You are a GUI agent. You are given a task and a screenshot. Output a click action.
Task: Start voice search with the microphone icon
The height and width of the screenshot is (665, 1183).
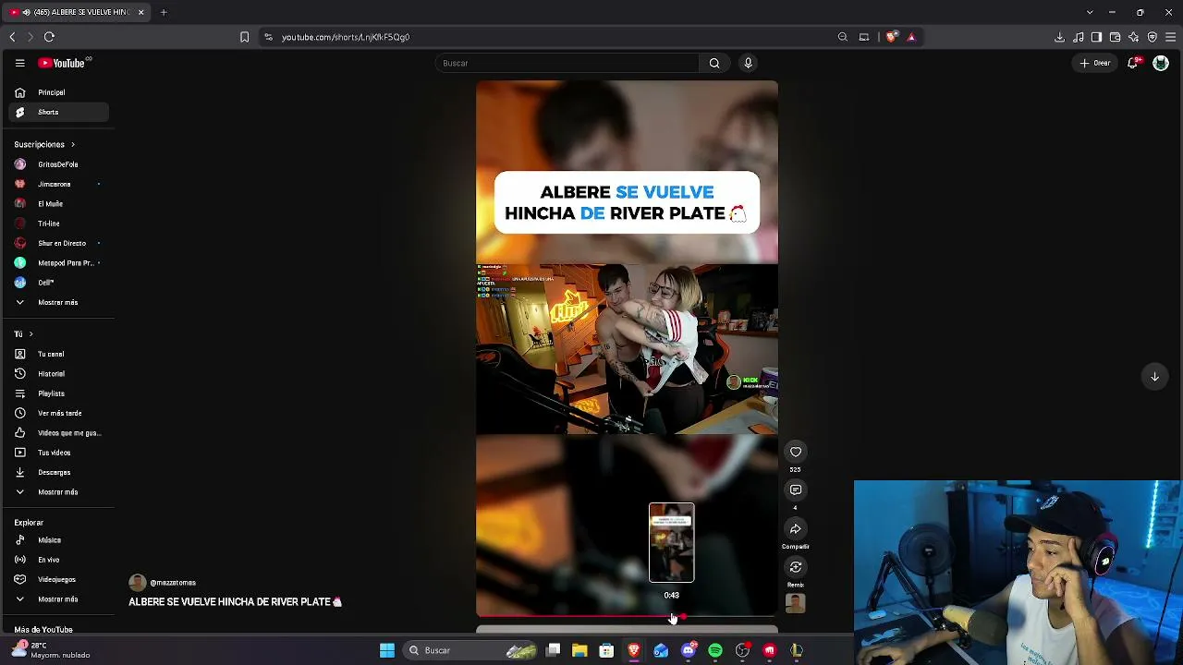[749, 63]
